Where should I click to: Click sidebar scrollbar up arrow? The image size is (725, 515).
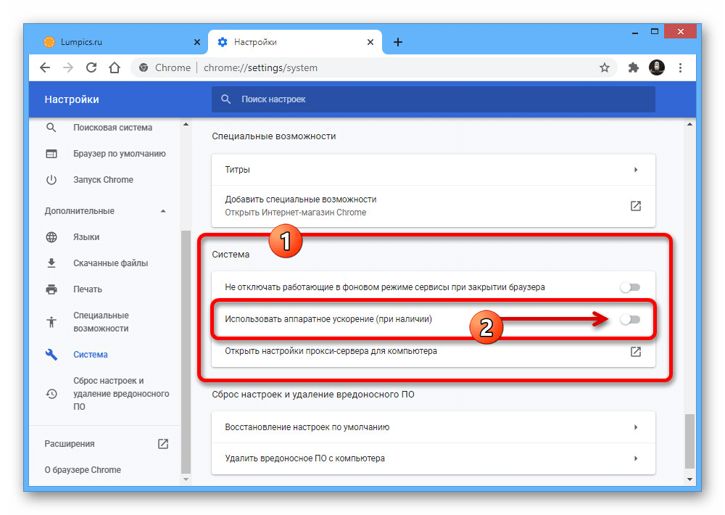(x=186, y=124)
